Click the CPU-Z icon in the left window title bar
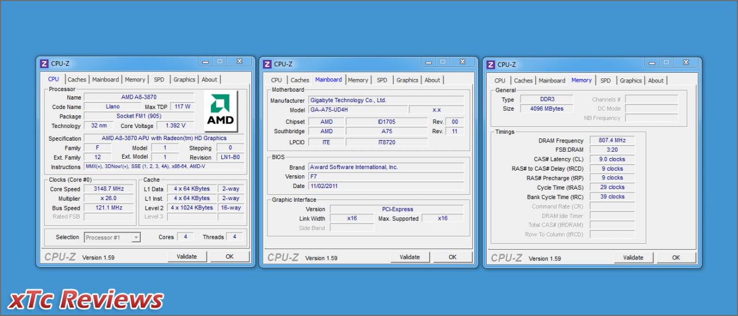Viewport: 738px width, 316px height. [44, 63]
